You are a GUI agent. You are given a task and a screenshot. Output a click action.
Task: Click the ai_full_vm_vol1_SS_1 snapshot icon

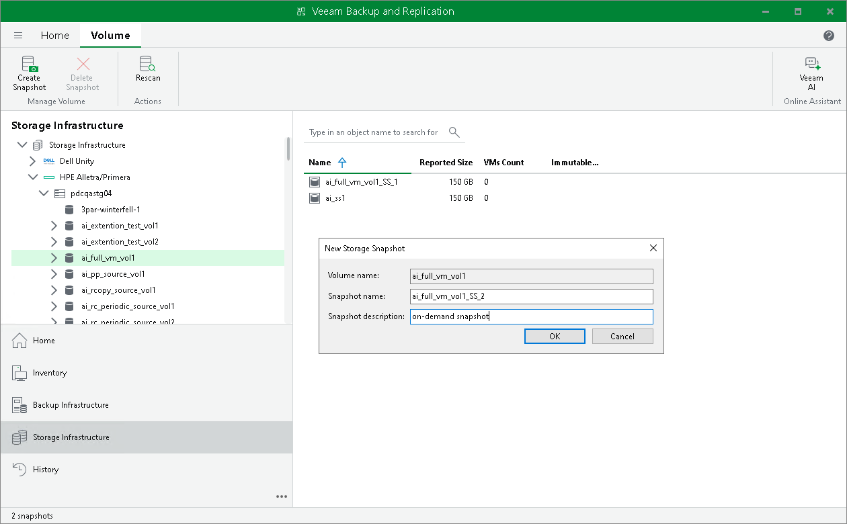(314, 182)
